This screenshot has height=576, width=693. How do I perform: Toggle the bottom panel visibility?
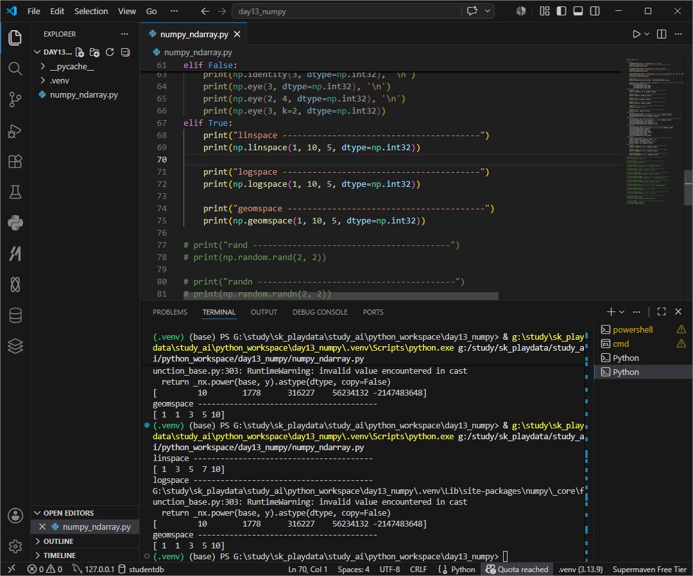(578, 11)
